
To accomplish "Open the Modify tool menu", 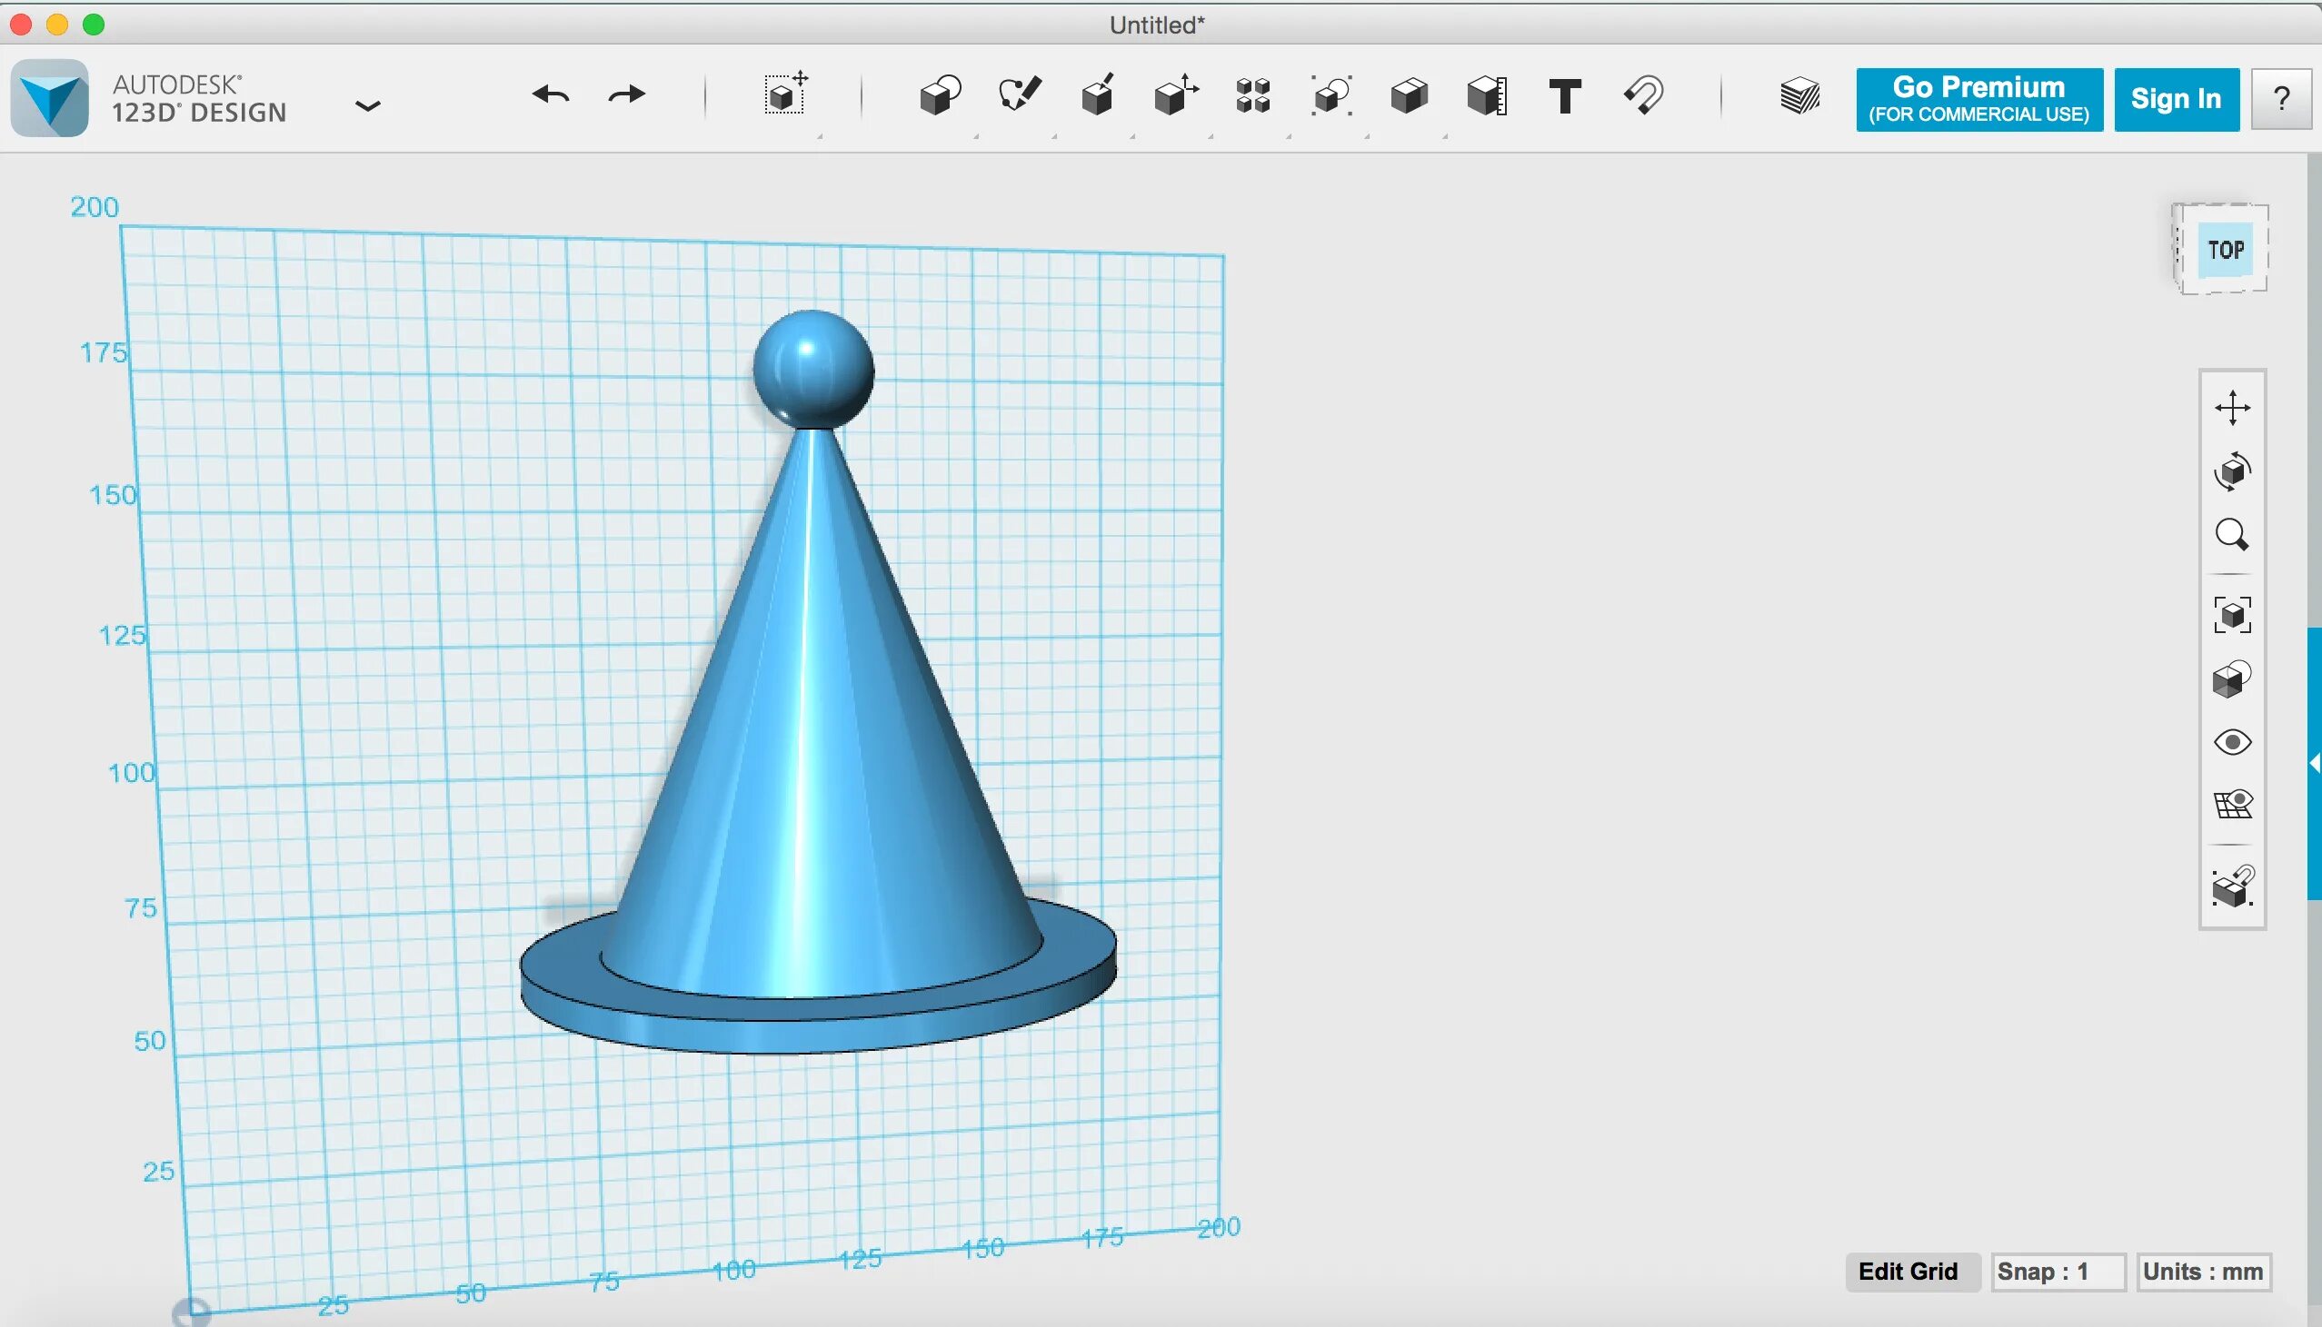I will 1175,95.
